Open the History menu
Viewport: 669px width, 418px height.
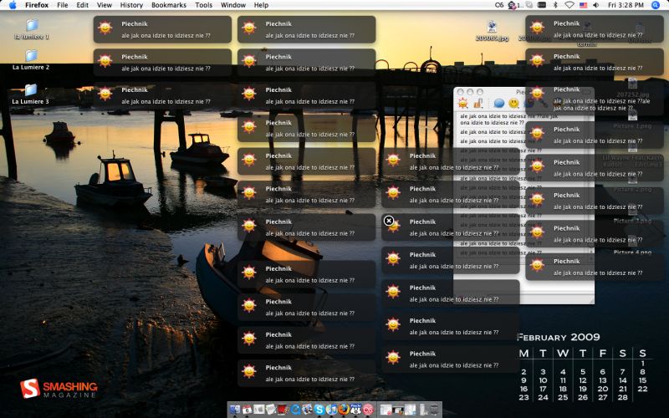pyautogui.click(x=131, y=5)
